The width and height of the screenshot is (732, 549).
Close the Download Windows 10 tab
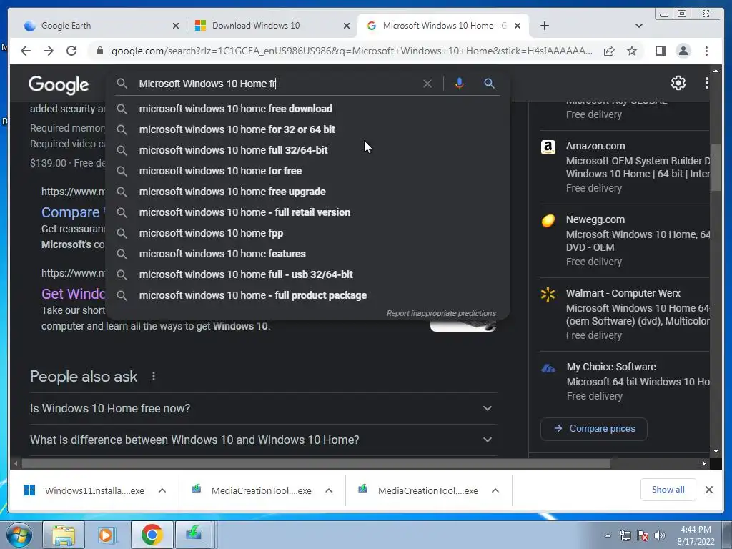[x=347, y=26]
